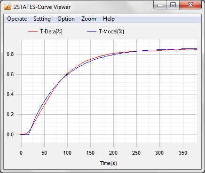The width and height of the screenshot is (205, 173).
Task: Minimize the Curve Viewer window
Action: [x=160, y=5]
